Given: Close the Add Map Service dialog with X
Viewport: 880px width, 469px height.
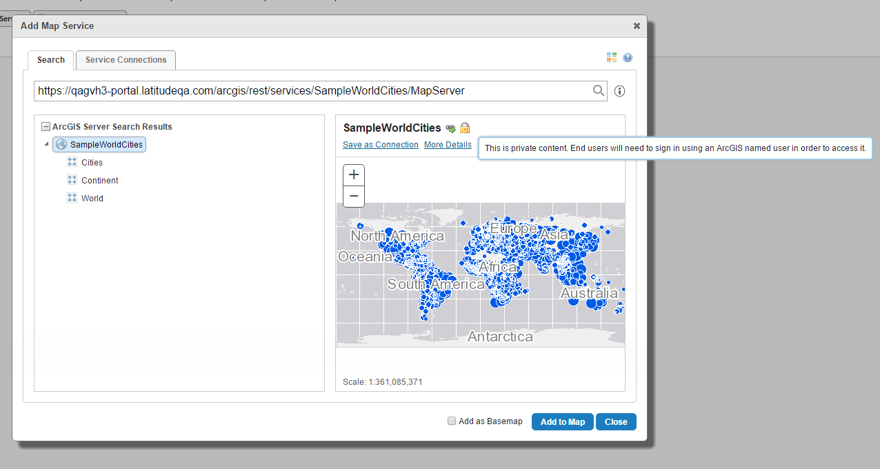Looking at the screenshot, I should (637, 26).
